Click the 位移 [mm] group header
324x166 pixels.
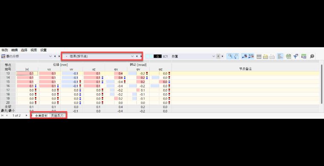pos(61,65)
